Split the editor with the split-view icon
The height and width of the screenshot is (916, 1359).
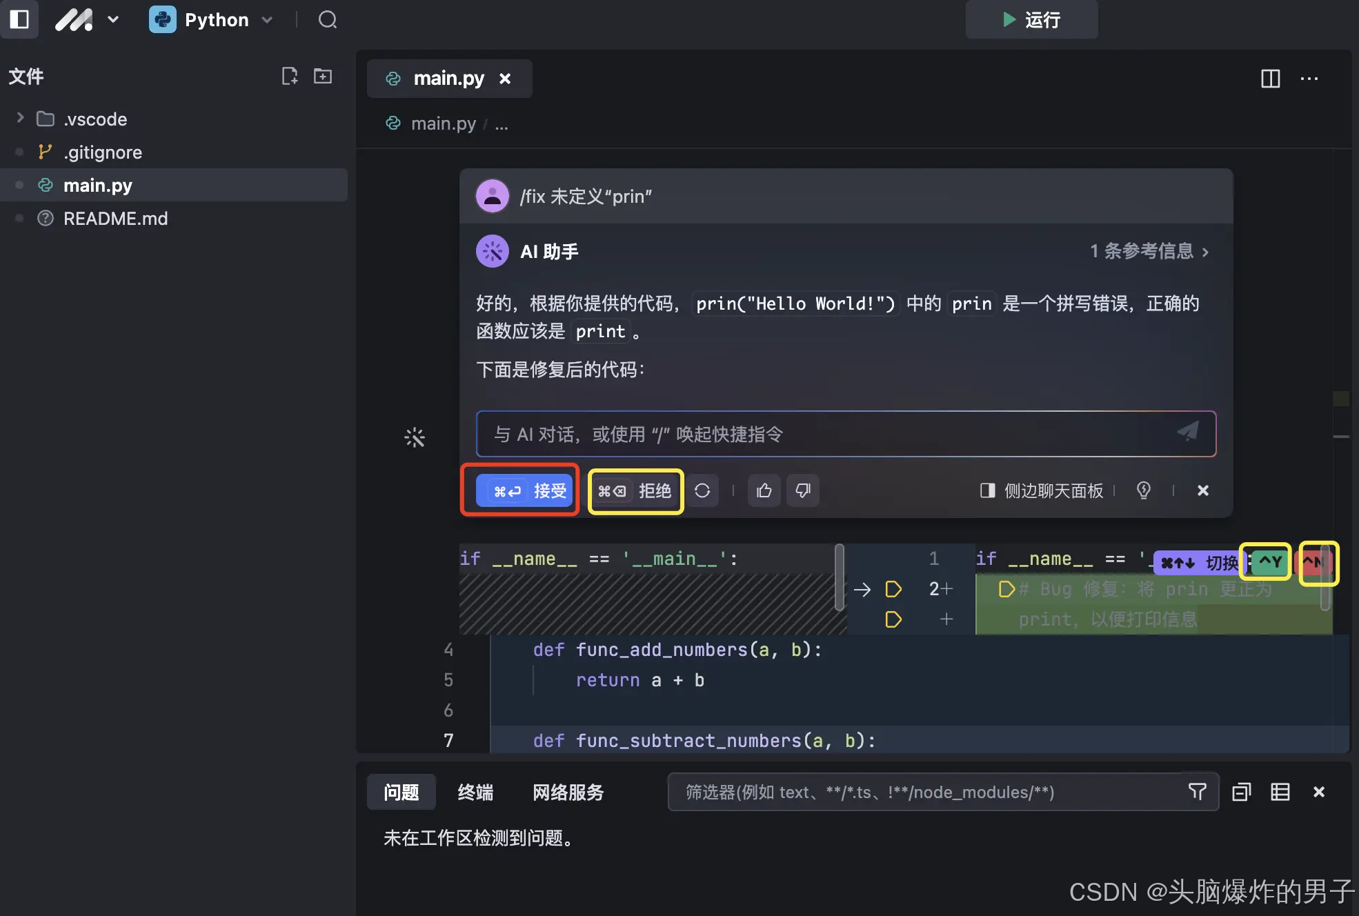[x=1271, y=79]
